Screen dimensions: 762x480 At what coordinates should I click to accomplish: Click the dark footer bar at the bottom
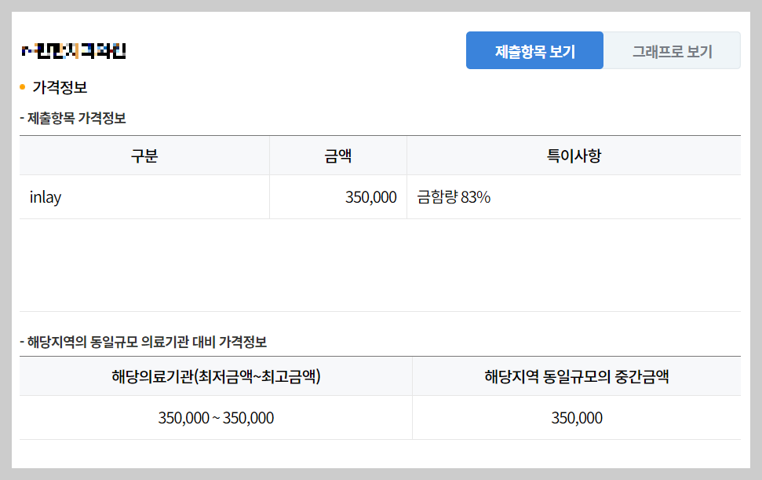(381, 475)
